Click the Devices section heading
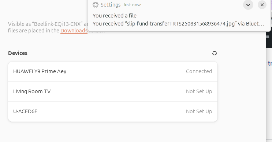Screen dimensions: 272x142 (18, 53)
